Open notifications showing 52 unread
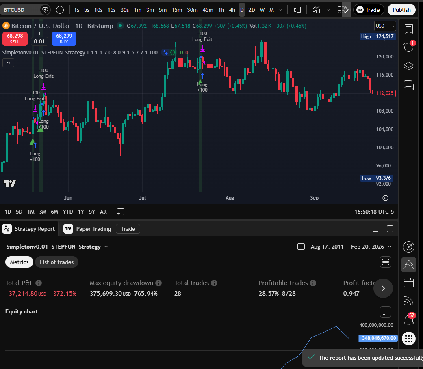The image size is (423, 369). [408, 320]
